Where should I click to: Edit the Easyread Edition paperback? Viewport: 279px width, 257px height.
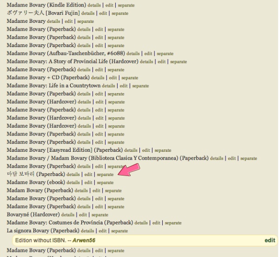tap(146, 150)
